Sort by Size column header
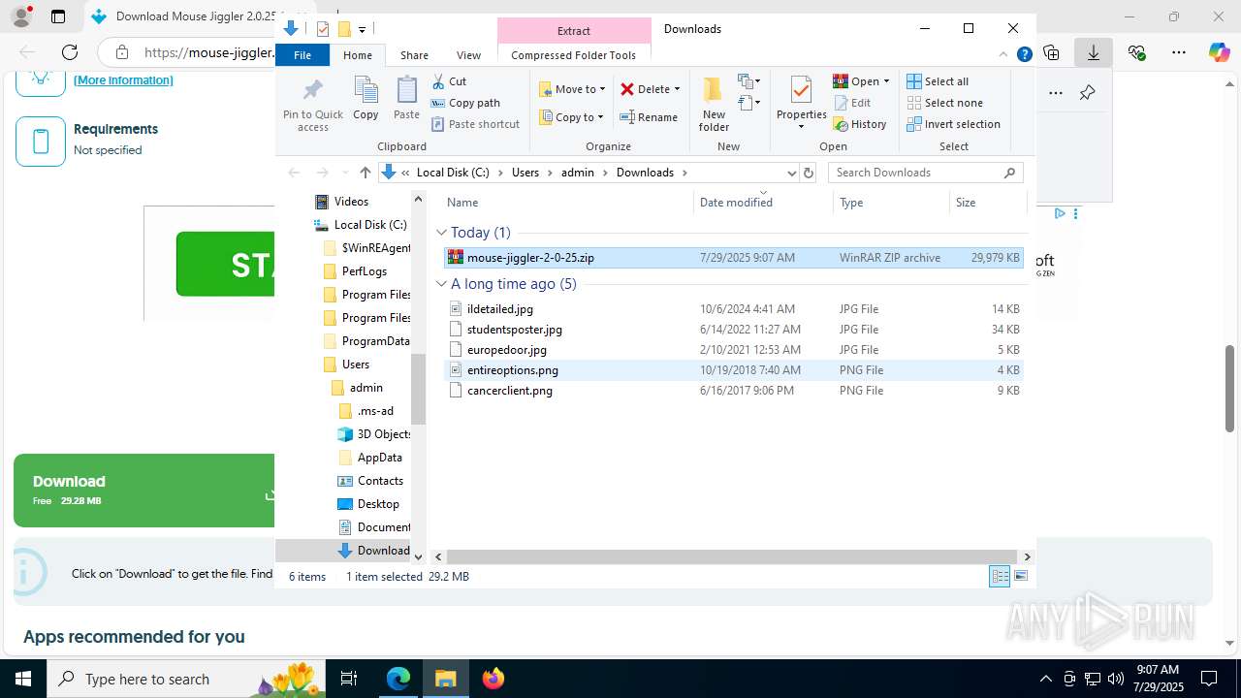This screenshot has width=1241, height=698. coord(987,203)
